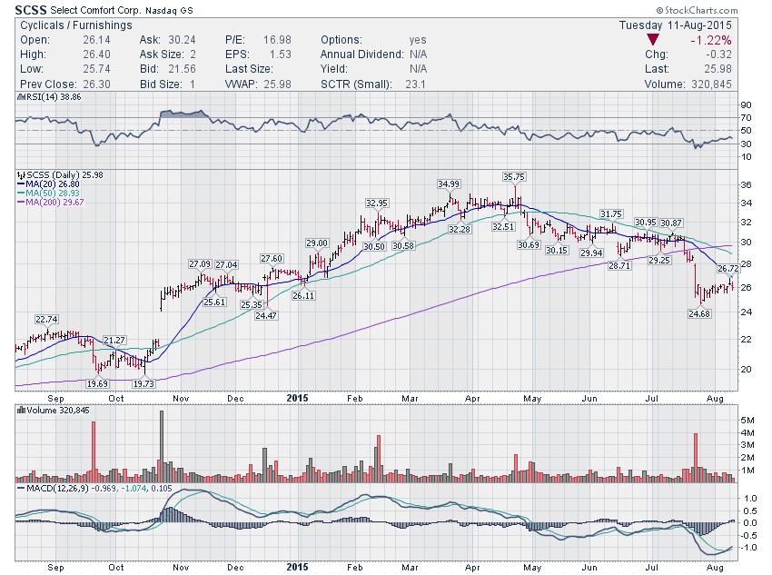Click the price bar icon beside SCSS (Daily)
Image resolution: width=772 pixels, height=575 pixels.
(x=21, y=174)
